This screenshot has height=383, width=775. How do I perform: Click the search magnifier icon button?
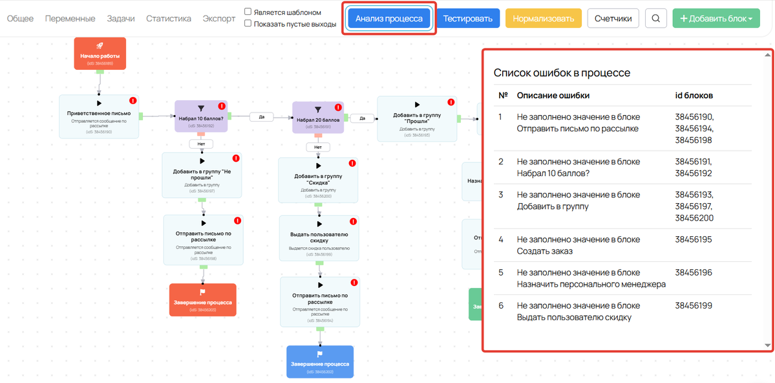coord(655,18)
